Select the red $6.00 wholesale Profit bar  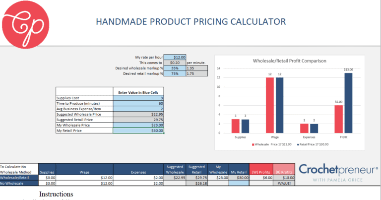pyautogui.click(x=338, y=119)
